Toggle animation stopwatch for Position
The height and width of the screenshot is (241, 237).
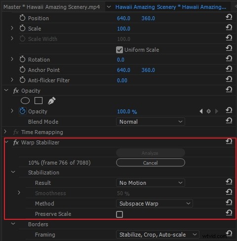point(22,18)
